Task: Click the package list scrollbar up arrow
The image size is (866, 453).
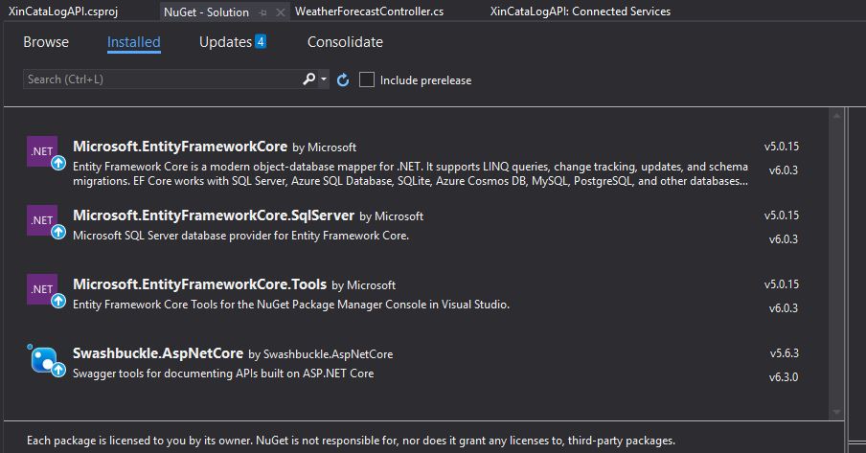Action: (x=836, y=116)
